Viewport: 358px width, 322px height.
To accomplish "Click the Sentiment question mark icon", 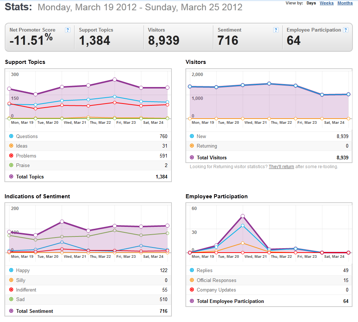I will click(276, 30).
